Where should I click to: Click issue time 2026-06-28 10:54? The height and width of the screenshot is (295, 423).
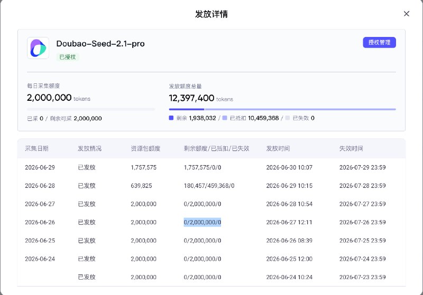pyautogui.click(x=289, y=204)
